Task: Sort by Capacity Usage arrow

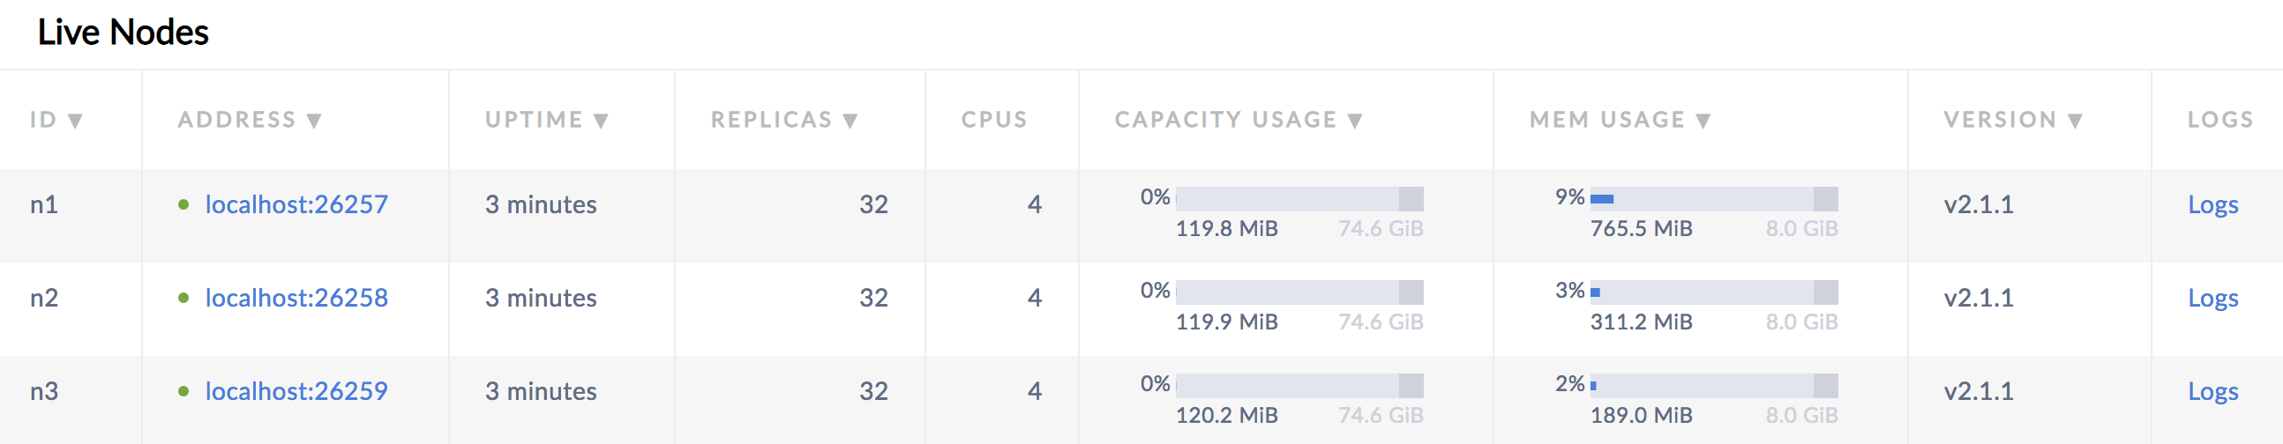Action: click(1355, 122)
